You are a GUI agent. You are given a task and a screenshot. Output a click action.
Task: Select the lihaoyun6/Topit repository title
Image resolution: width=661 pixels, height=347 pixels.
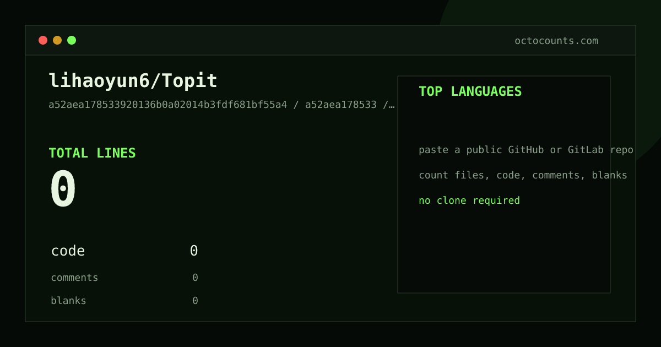pyautogui.click(x=133, y=81)
